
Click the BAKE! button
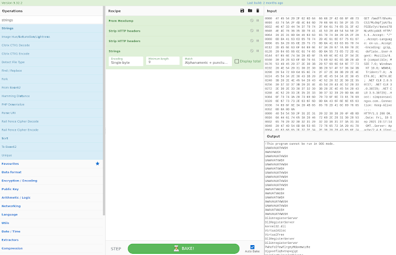[x=184, y=248]
